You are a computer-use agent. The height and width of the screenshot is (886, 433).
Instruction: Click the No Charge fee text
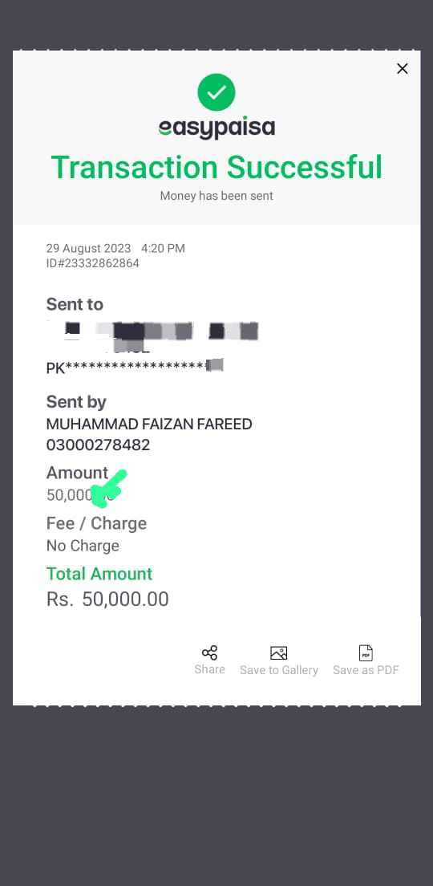click(83, 546)
